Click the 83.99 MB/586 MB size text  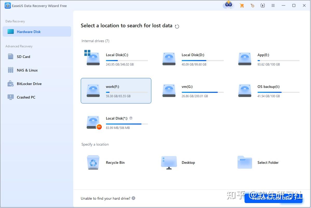[x=118, y=128]
